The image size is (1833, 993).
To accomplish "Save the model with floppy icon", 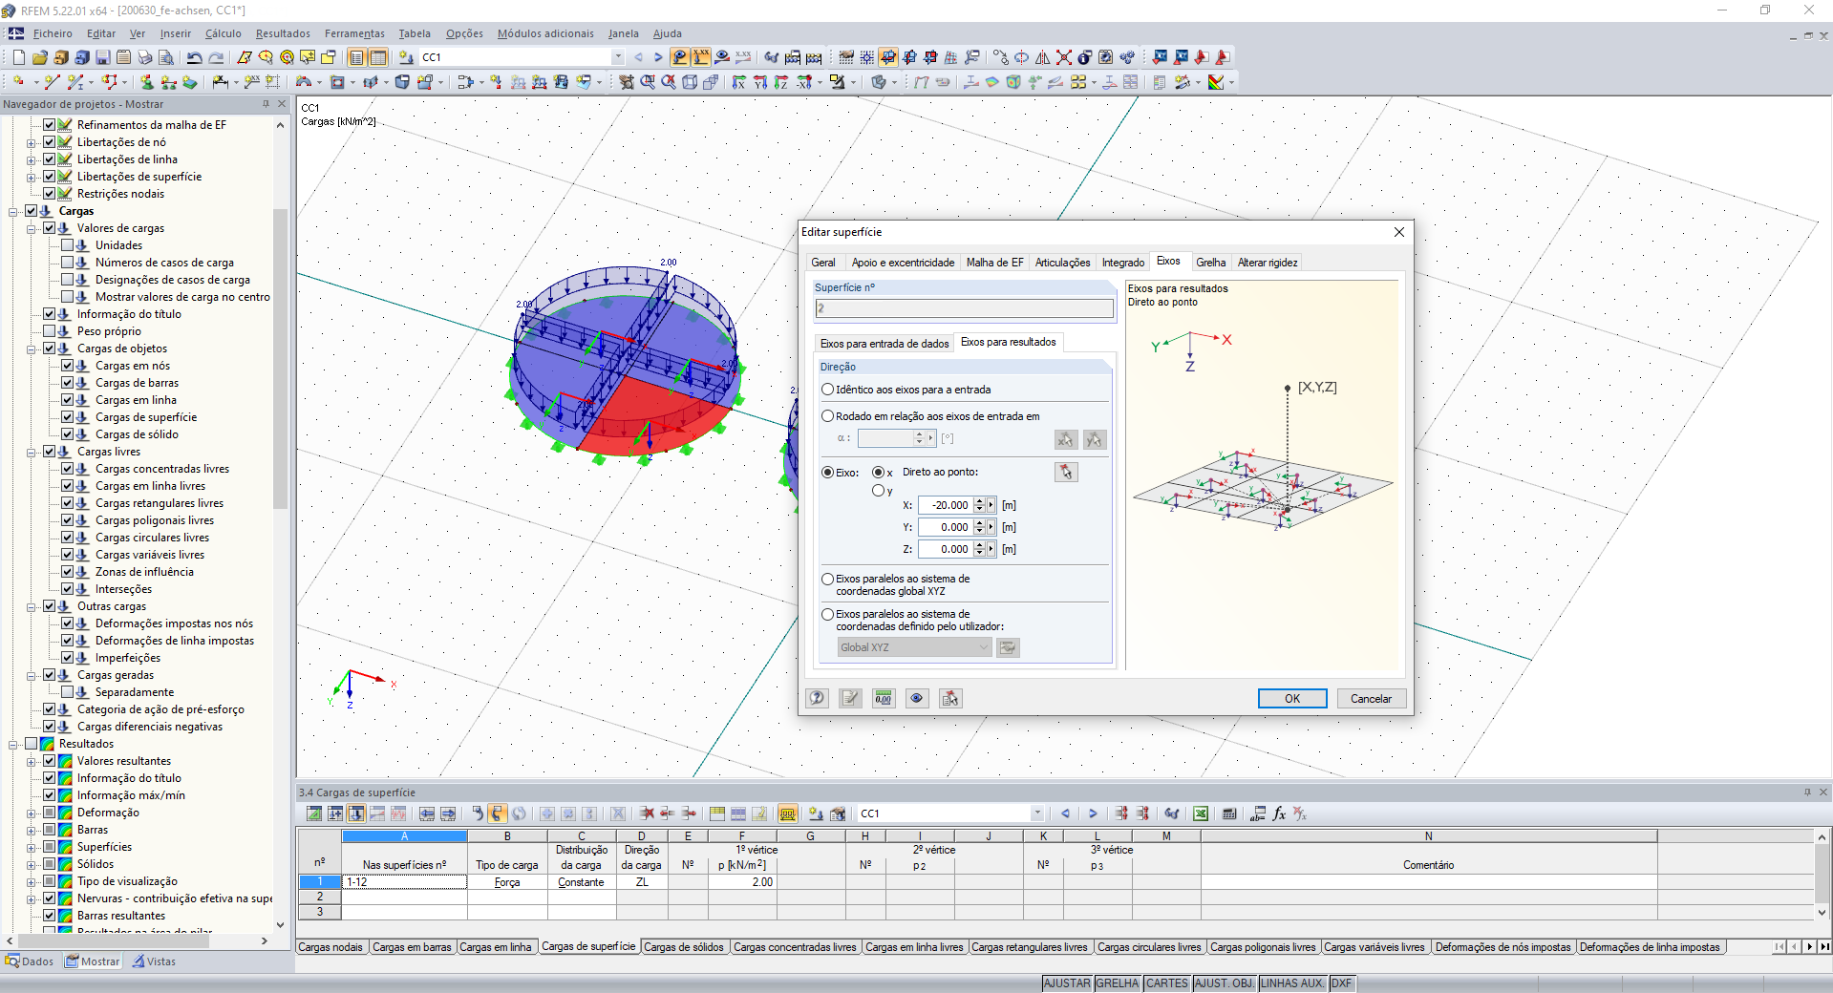I will tap(103, 57).
